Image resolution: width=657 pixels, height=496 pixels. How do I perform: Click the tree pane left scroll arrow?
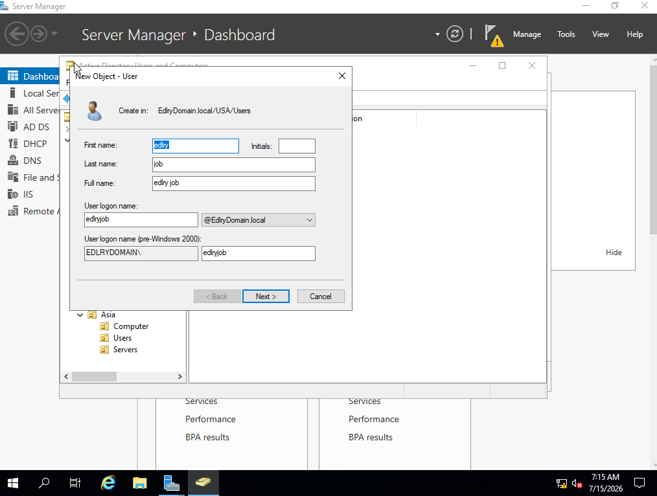[66, 377]
